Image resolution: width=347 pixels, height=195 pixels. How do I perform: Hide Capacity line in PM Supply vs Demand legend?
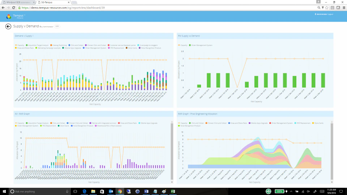pyautogui.click(x=183, y=45)
